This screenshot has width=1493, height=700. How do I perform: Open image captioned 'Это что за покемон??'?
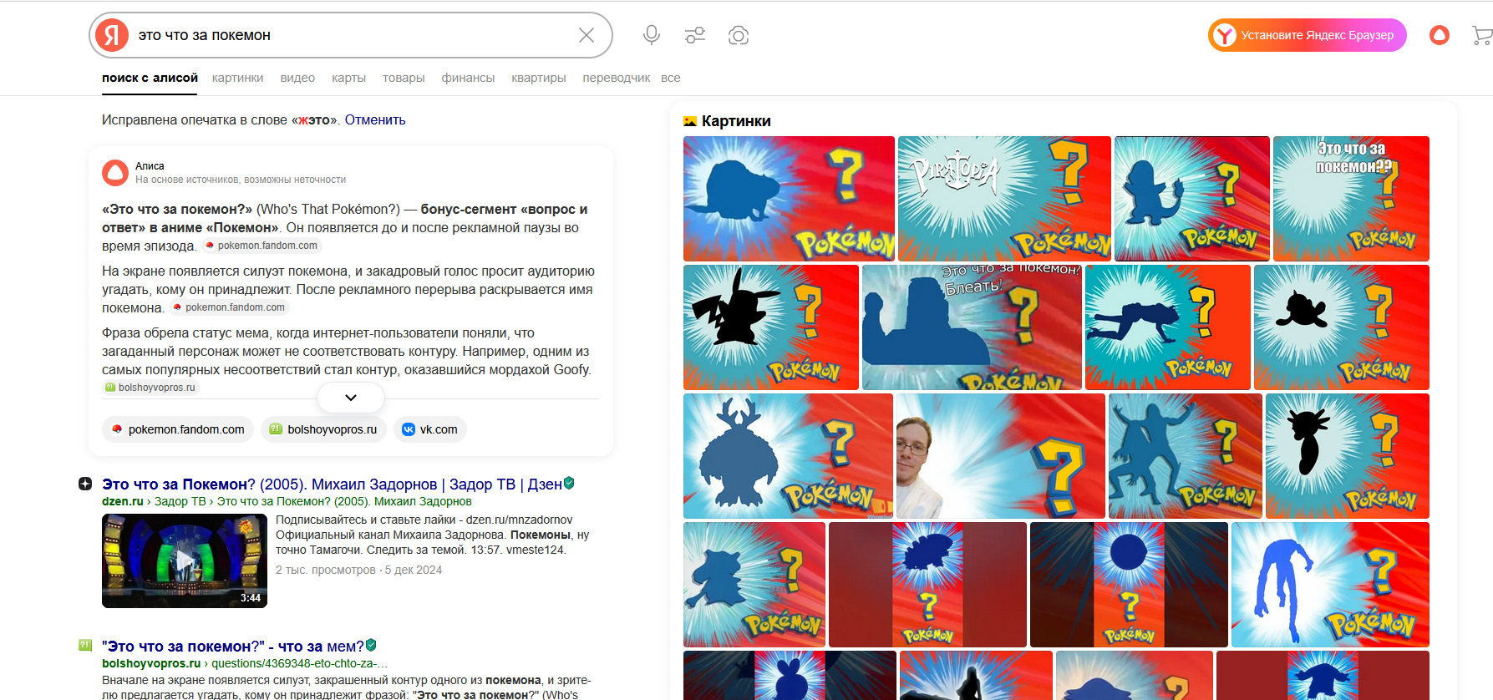point(1351,199)
